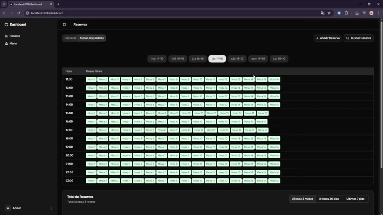
Task: Open a new browser tab
Action: point(58,4)
